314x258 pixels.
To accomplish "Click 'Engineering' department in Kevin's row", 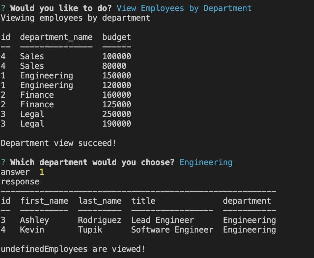I will pyautogui.click(x=249, y=230).
